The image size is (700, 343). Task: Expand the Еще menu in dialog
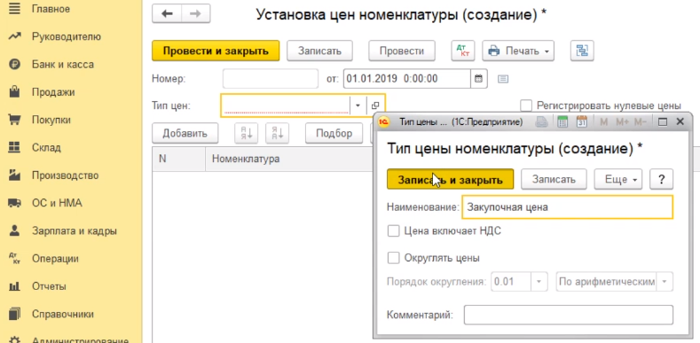coord(617,179)
